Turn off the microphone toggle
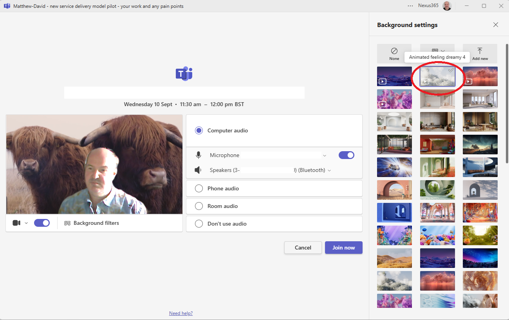Screen dimensions: 509x320 pos(346,155)
